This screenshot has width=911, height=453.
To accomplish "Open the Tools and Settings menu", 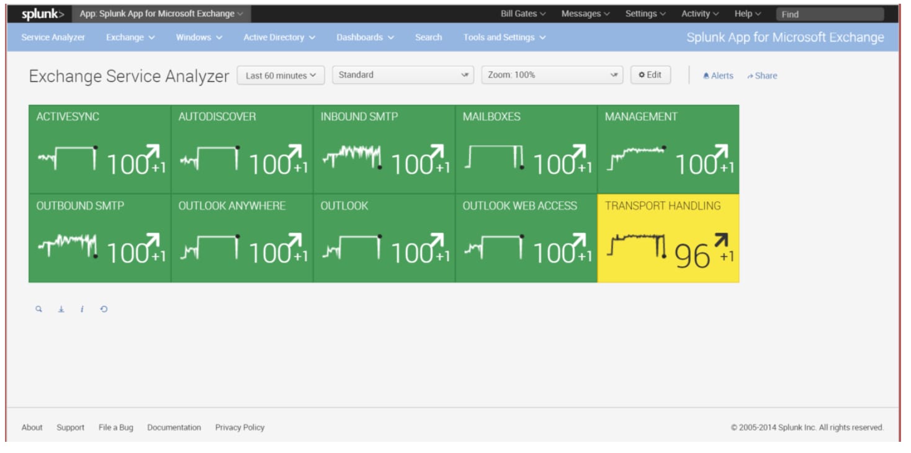I will (x=505, y=37).
